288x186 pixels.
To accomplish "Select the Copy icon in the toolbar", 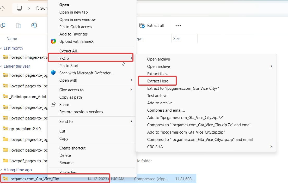I will tap(3, 25).
